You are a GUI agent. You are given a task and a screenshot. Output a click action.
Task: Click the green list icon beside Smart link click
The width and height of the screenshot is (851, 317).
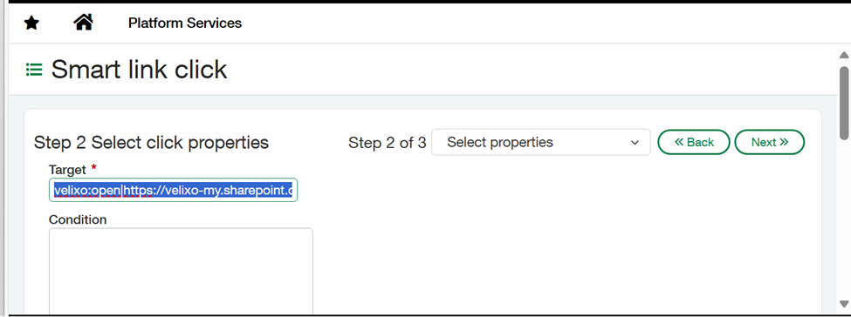(x=34, y=70)
